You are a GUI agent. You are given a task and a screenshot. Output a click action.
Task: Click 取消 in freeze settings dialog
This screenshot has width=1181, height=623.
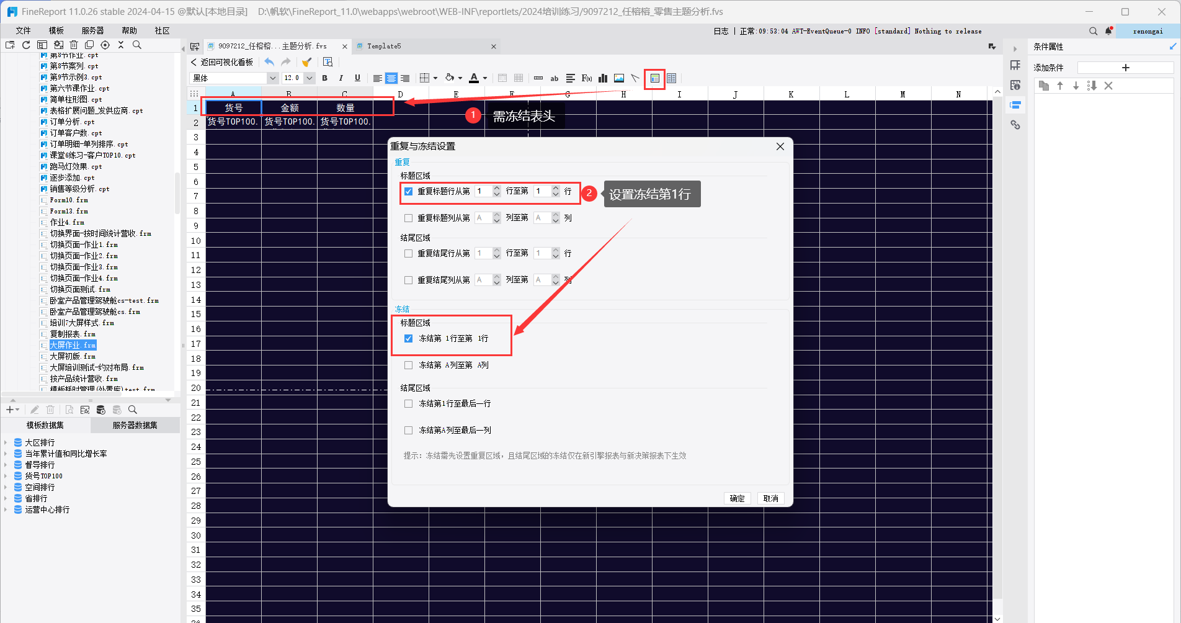pos(771,498)
